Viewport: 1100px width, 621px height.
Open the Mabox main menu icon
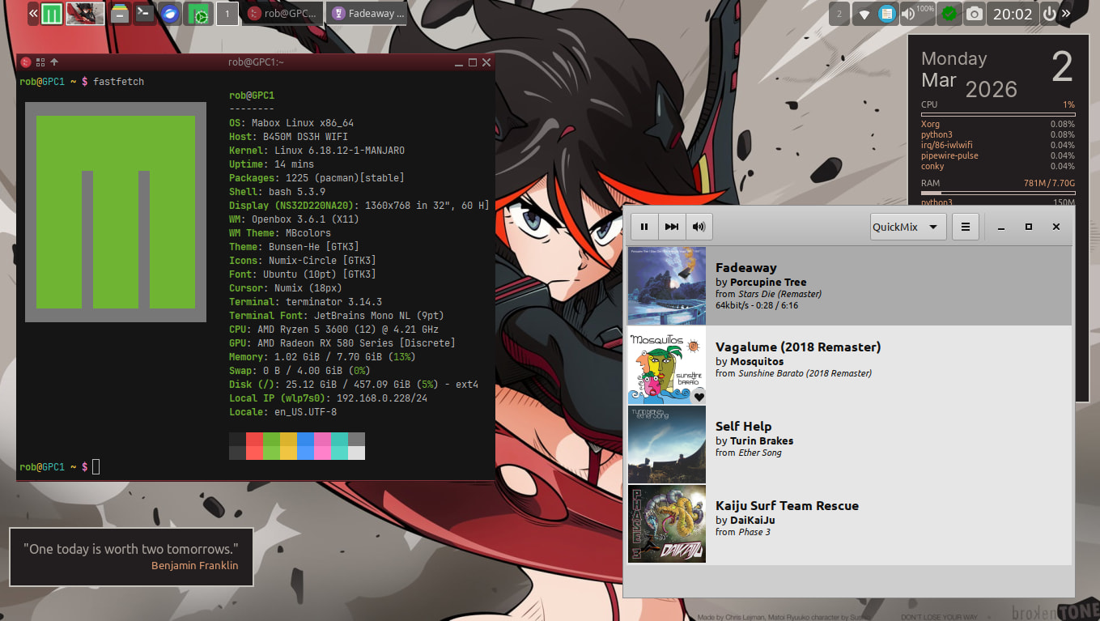tap(52, 14)
